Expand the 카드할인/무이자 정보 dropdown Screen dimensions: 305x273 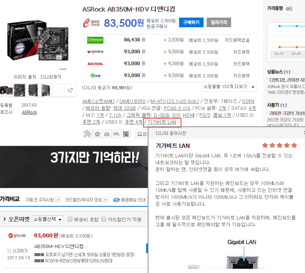pos(105,200)
